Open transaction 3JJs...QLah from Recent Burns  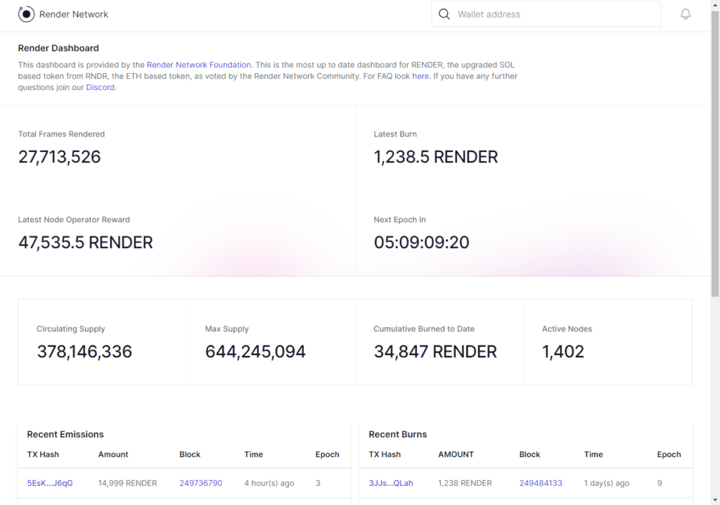[390, 483]
